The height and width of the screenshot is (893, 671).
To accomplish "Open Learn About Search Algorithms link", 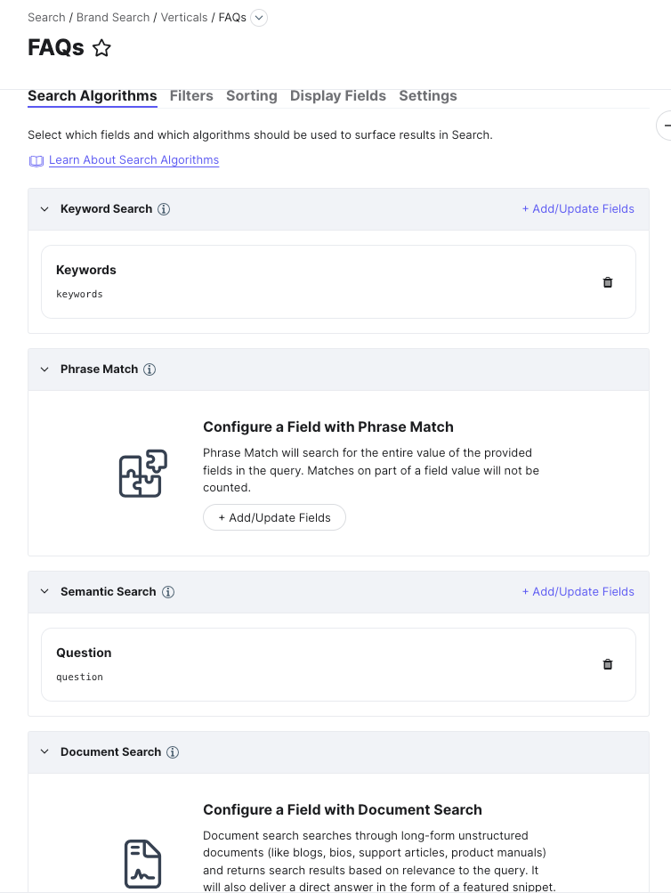I will click(x=133, y=160).
